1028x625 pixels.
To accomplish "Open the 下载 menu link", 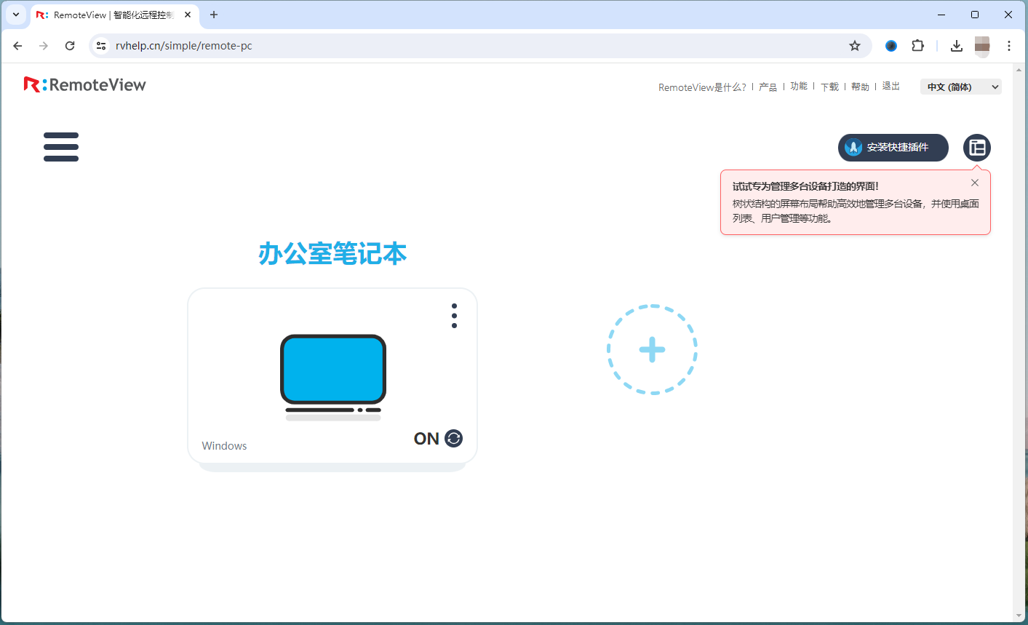I will pyautogui.click(x=829, y=87).
